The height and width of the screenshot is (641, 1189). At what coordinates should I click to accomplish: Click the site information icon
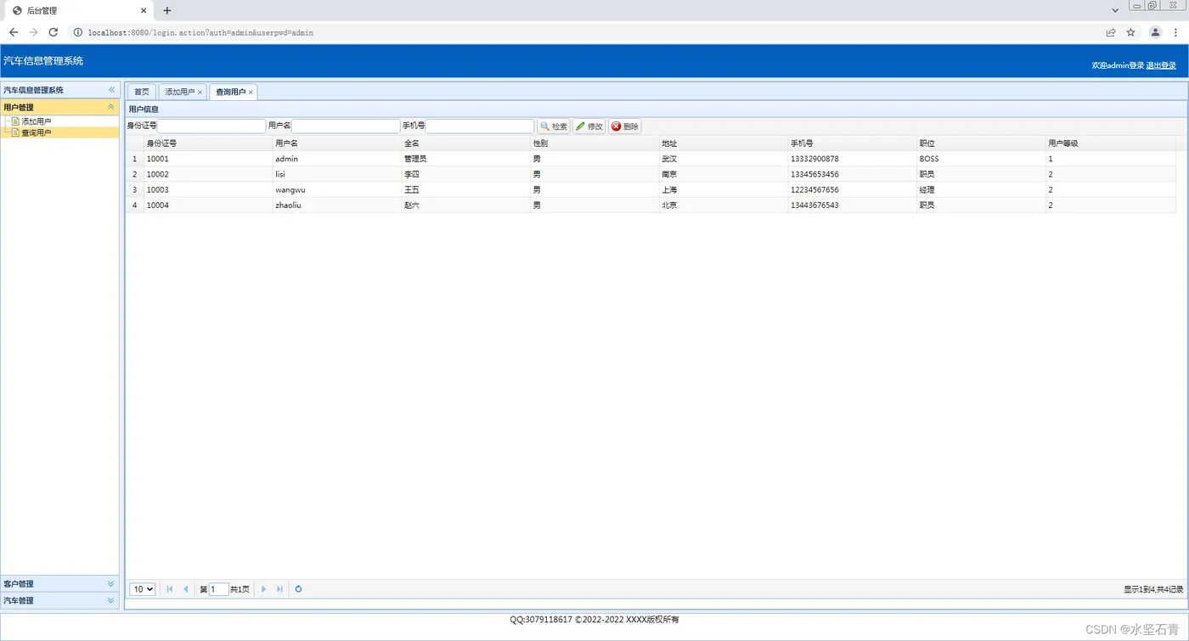77,32
